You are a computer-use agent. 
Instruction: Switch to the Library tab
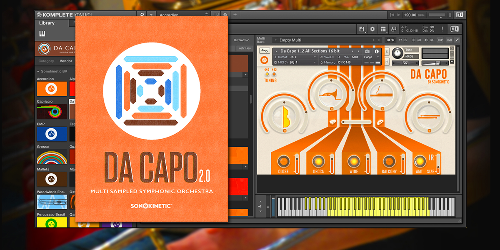47,23
